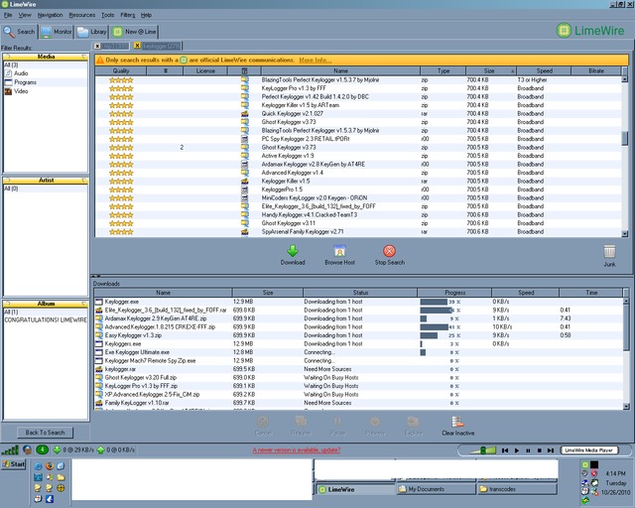The width and height of the screenshot is (635, 508).
Task: Sort results by Speed column header
Action: (544, 70)
